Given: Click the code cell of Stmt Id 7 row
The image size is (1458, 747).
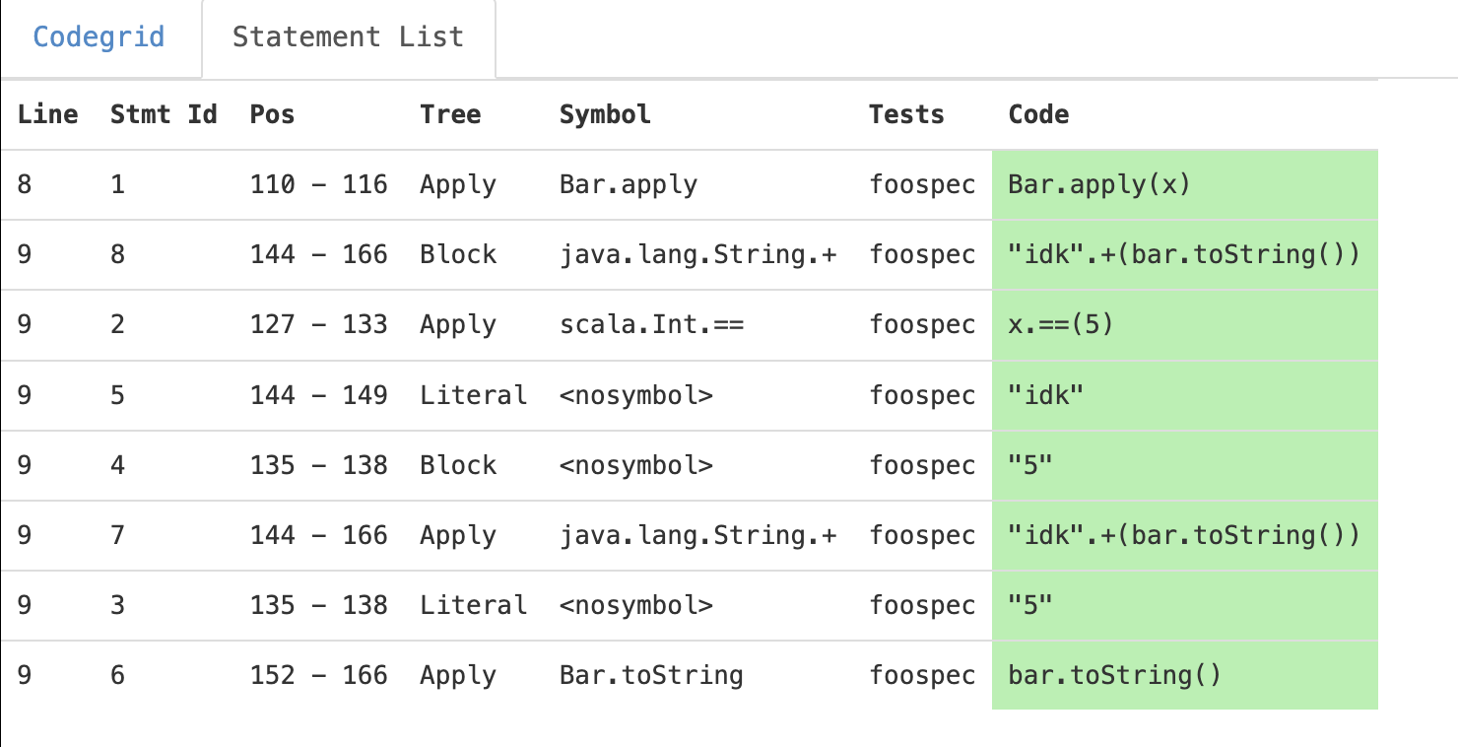Looking at the screenshot, I should [1184, 535].
